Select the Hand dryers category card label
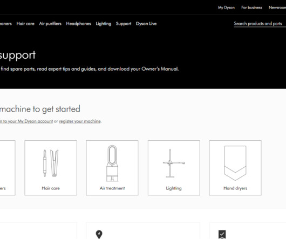The image size is (286, 239). pos(235,188)
